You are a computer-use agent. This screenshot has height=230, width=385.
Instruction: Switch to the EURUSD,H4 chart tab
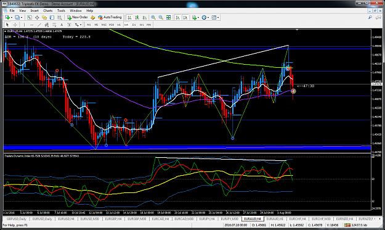[x=66, y=219]
